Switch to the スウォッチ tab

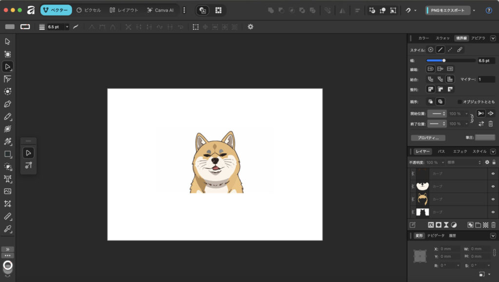[x=442, y=38]
